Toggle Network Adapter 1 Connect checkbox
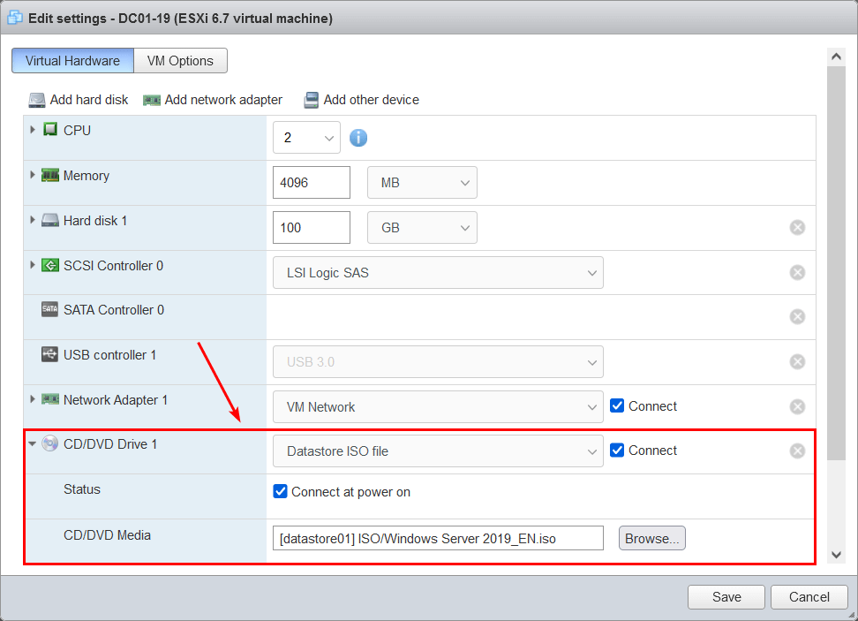858x621 pixels. click(x=617, y=405)
